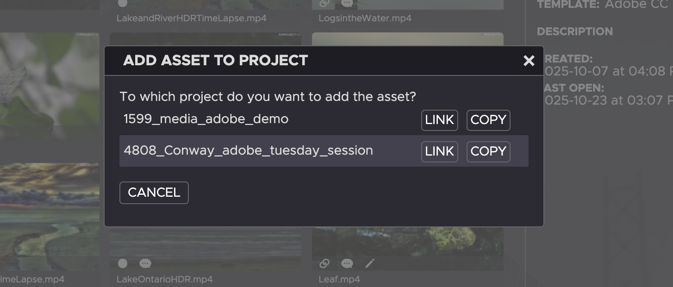Image resolution: width=673 pixels, height=287 pixels.
Task: Open the comment bubble for LakeOntarioHDR.mp4
Action: tap(145, 263)
